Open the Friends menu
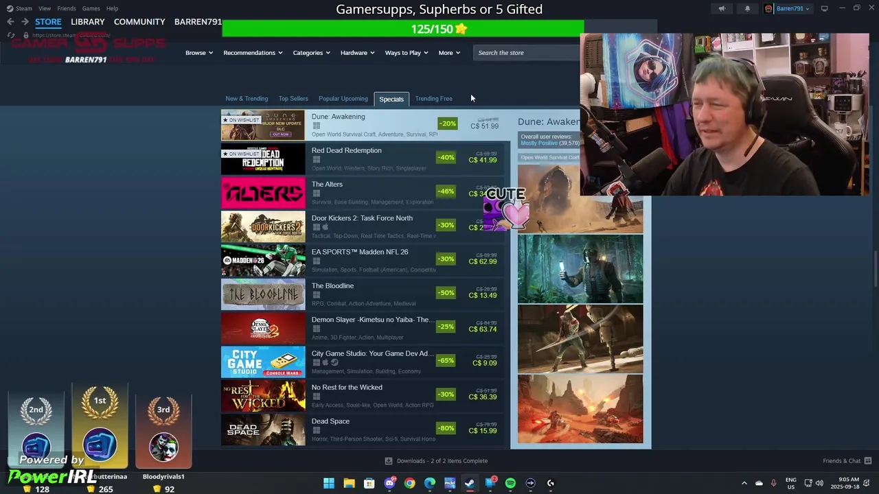The height and width of the screenshot is (494, 879). [67, 8]
